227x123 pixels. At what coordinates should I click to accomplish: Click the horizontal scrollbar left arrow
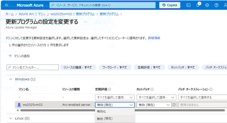point(18,110)
